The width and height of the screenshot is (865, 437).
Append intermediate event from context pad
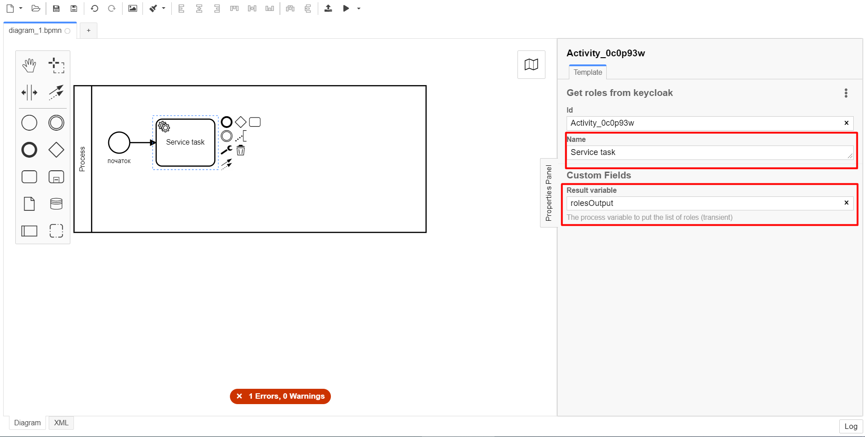pyautogui.click(x=227, y=136)
